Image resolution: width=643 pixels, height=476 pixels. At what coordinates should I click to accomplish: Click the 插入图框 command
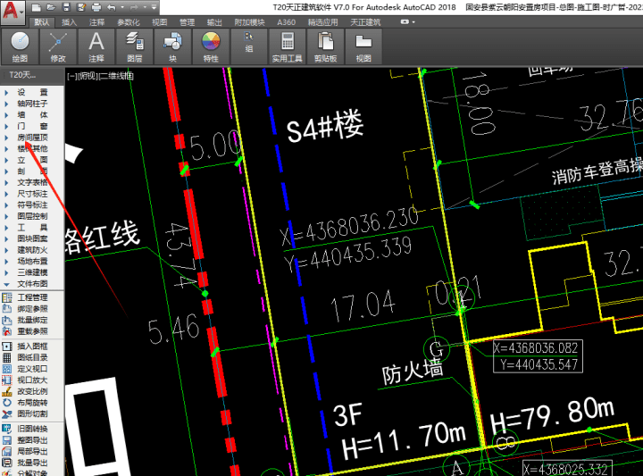pos(32,347)
